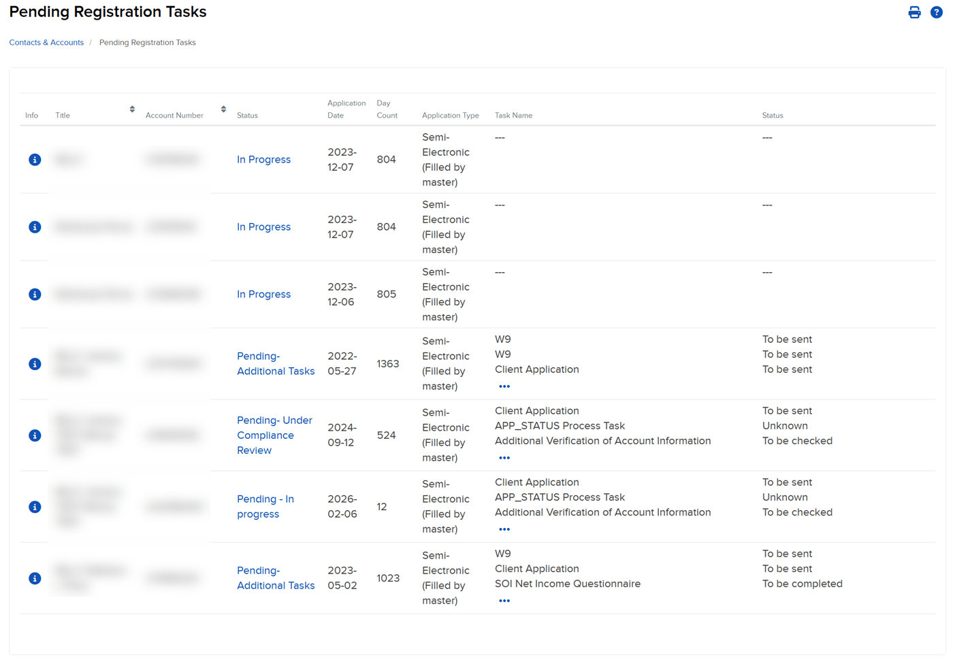The width and height of the screenshot is (953, 662).
Task: Expand ellipsis under Additional Verification of Account Information
Action: [x=504, y=457]
